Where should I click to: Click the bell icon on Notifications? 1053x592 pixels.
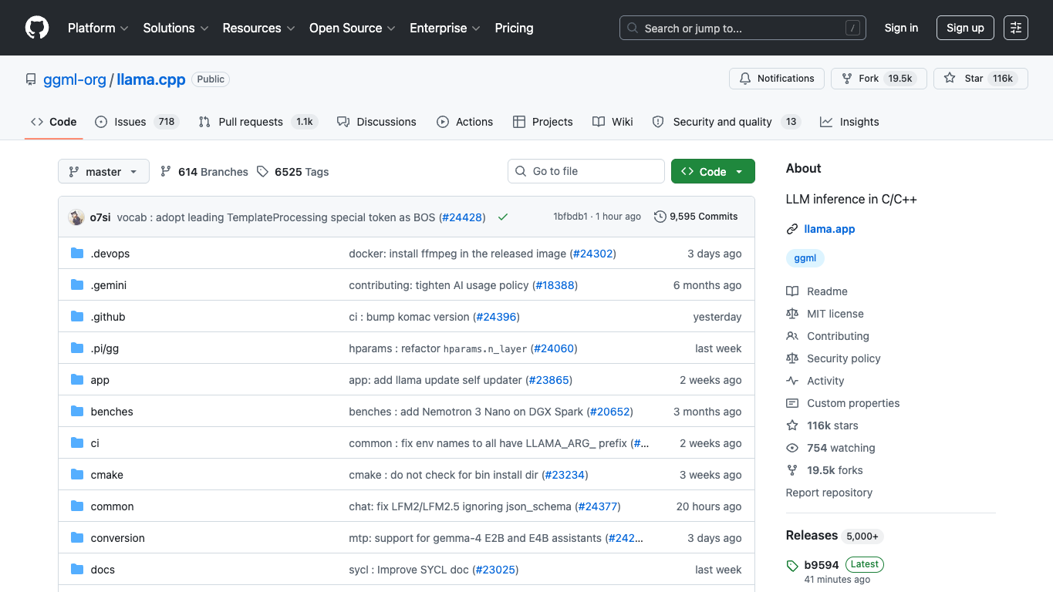click(x=745, y=79)
